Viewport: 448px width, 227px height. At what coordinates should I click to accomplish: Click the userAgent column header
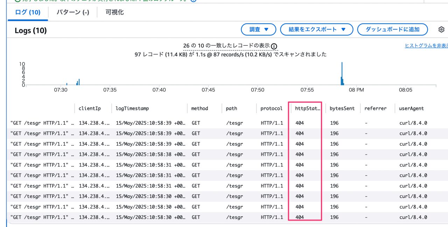411,109
